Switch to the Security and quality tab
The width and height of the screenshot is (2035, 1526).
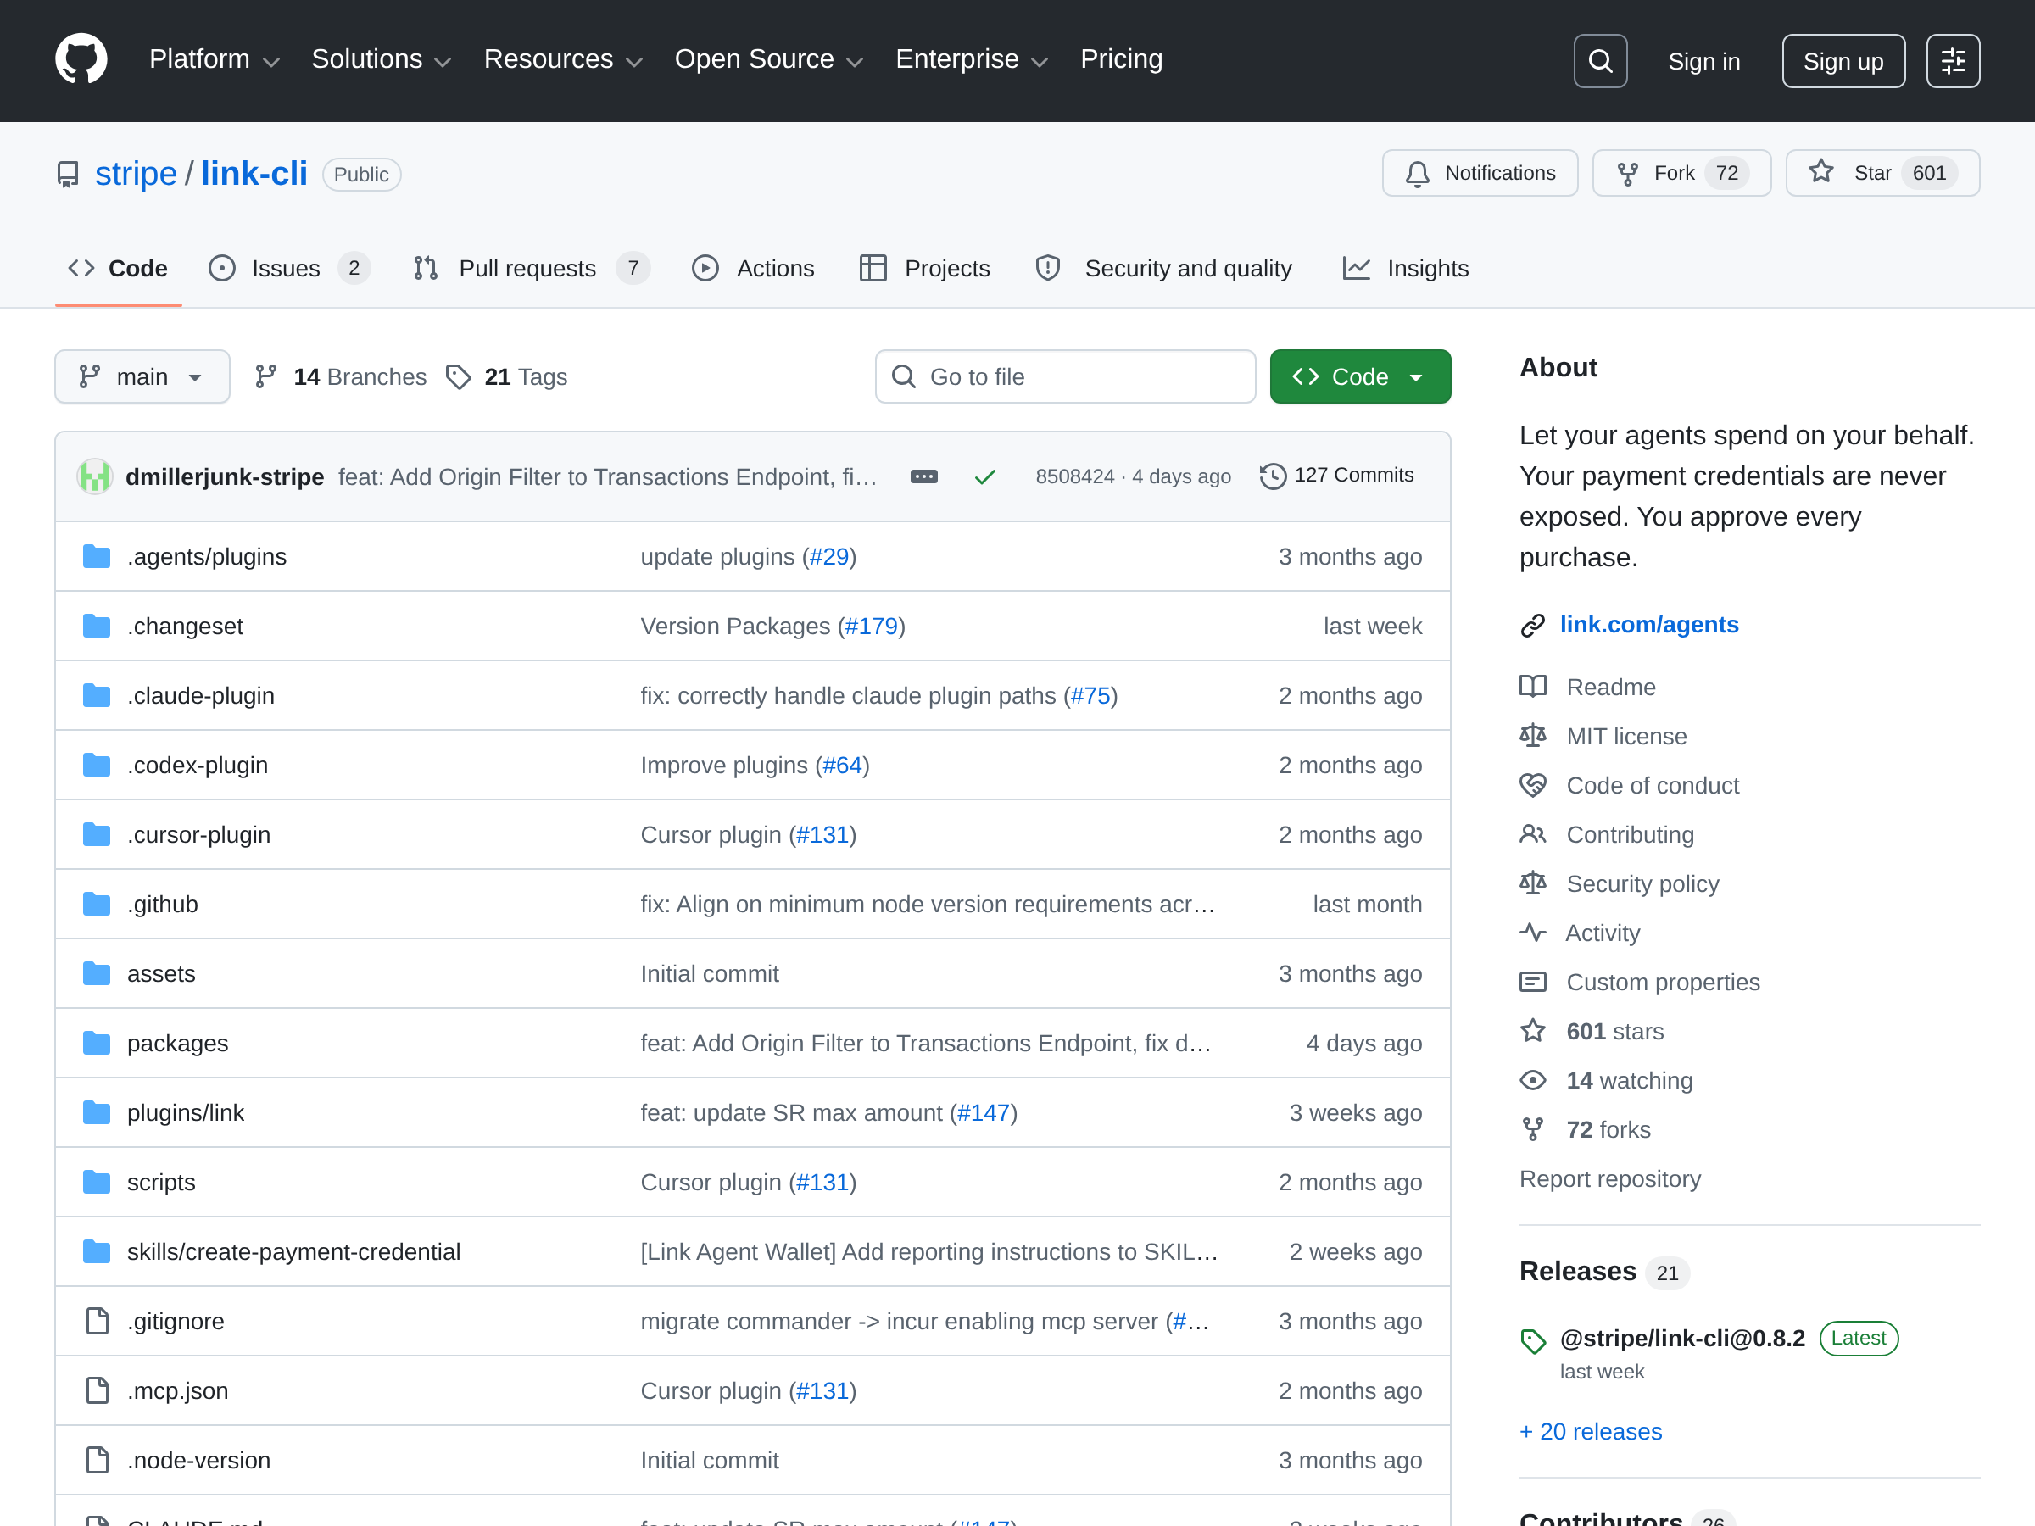click(x=1162, y=269)
